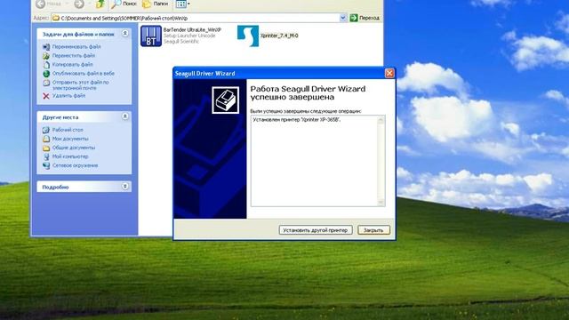Open My Documents (Мои документы) link
Image resolution: width=569 pixels, height=320 pixels.
tap(70, 139)
